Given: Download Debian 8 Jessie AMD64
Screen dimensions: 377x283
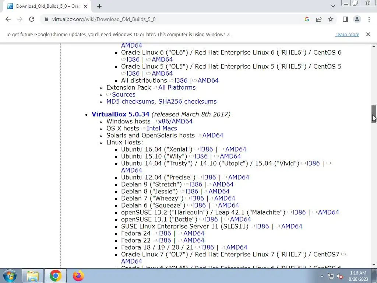Looking at the screenshot, I should pos(219,191).
